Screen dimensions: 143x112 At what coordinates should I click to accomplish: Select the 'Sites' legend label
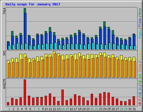pos(140,68)
